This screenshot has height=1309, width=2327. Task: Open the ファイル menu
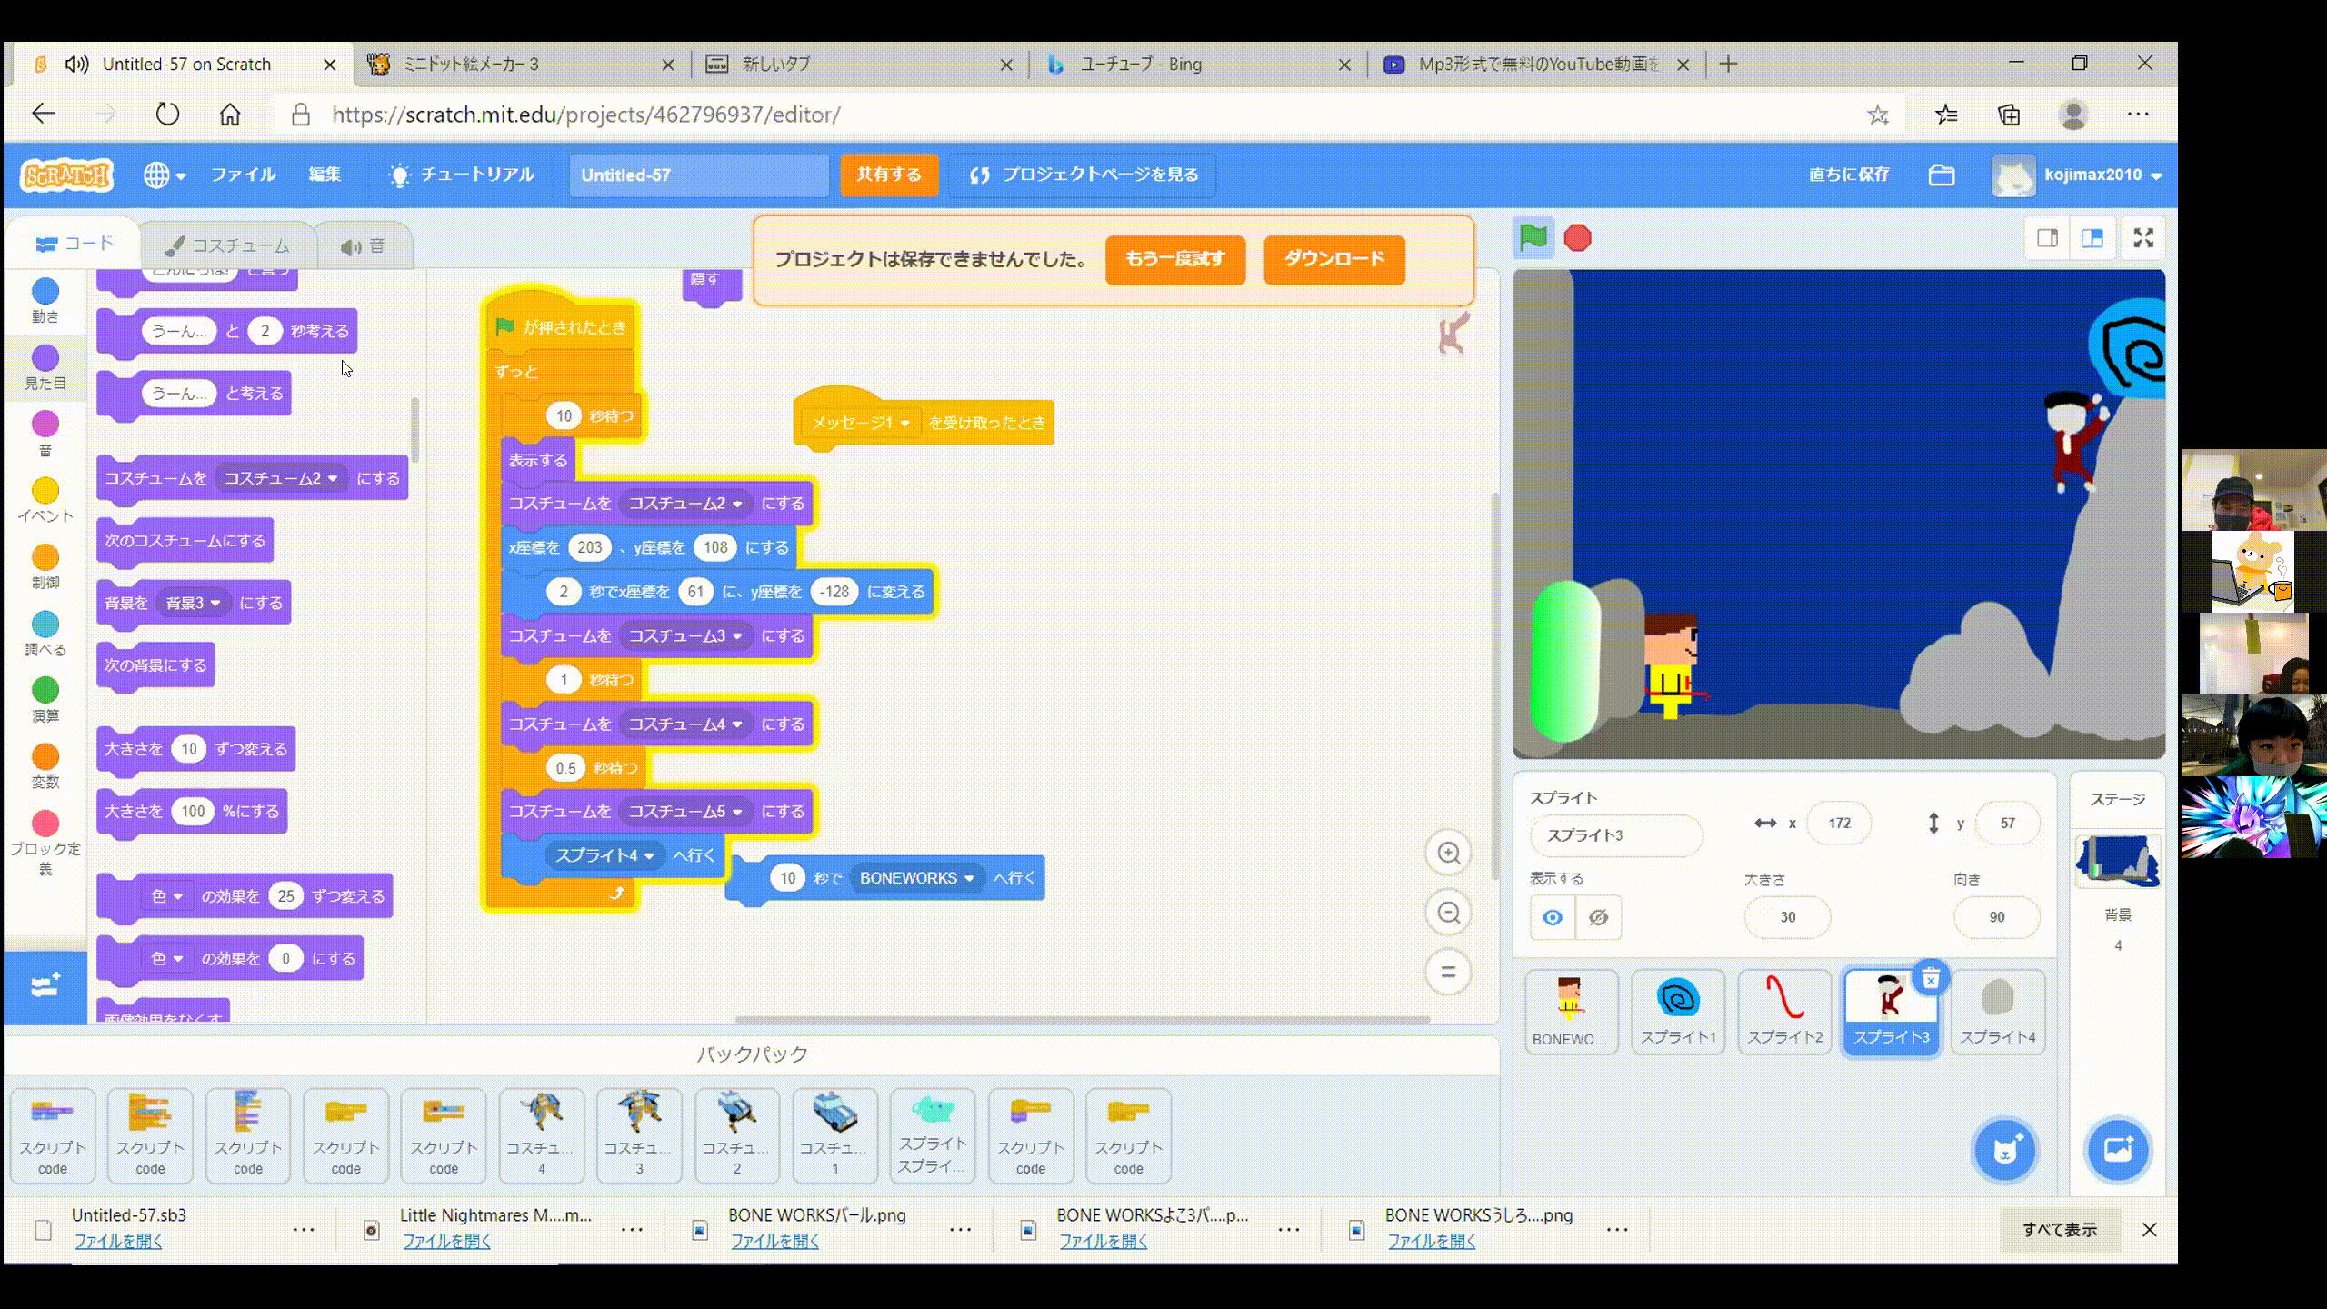[243, 175]
